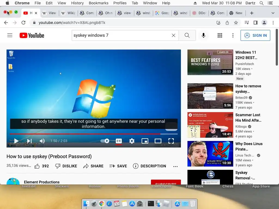This screenshot has height=209, width=279.
Task: Switch to the Goog tab
Action: [162, 13]
